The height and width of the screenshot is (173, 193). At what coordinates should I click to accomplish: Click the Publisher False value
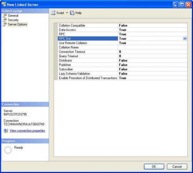[123, 65]
